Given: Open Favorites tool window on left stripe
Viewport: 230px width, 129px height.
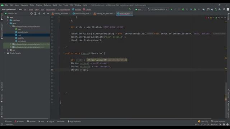Looking at the screenshot, I should click(x=1, y=98).
